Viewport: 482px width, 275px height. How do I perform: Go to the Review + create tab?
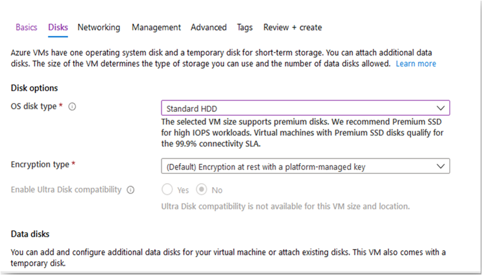pyautogui.click(x=292, y=27)
